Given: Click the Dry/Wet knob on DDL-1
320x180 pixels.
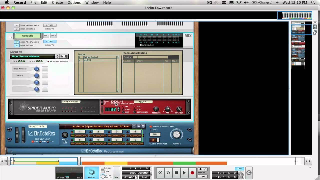Looking at the screenshot, I should [x=179, y=109].
